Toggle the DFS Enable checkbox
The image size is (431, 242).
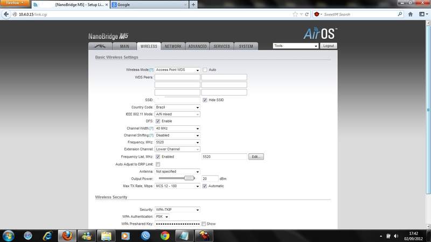158,121
